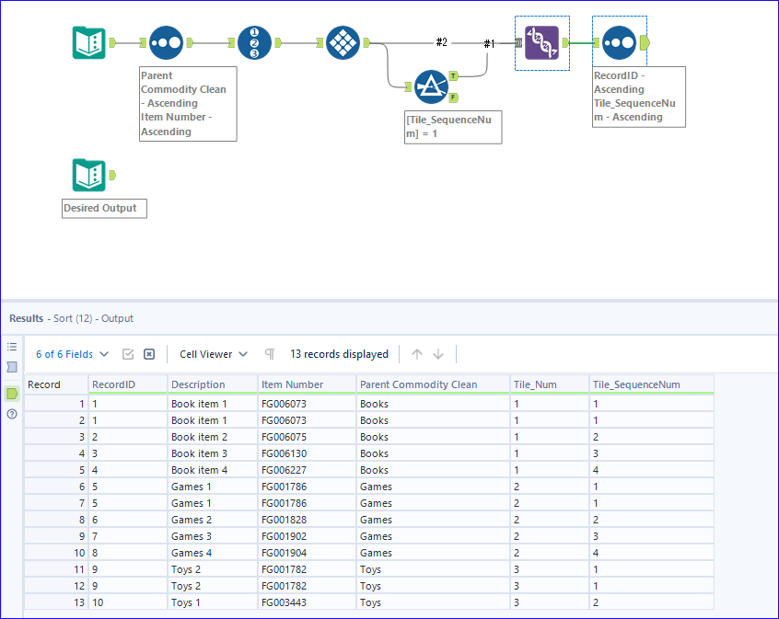
Task: Click the Item Number column header
Action: point(307,384)
